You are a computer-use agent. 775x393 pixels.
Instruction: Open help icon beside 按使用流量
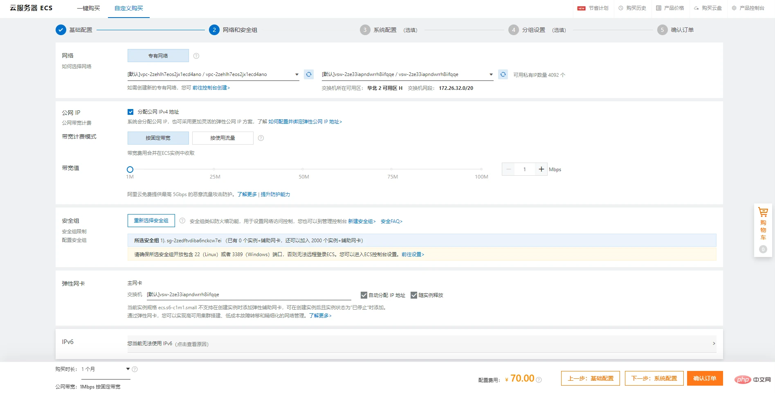[x=261, y=138]
